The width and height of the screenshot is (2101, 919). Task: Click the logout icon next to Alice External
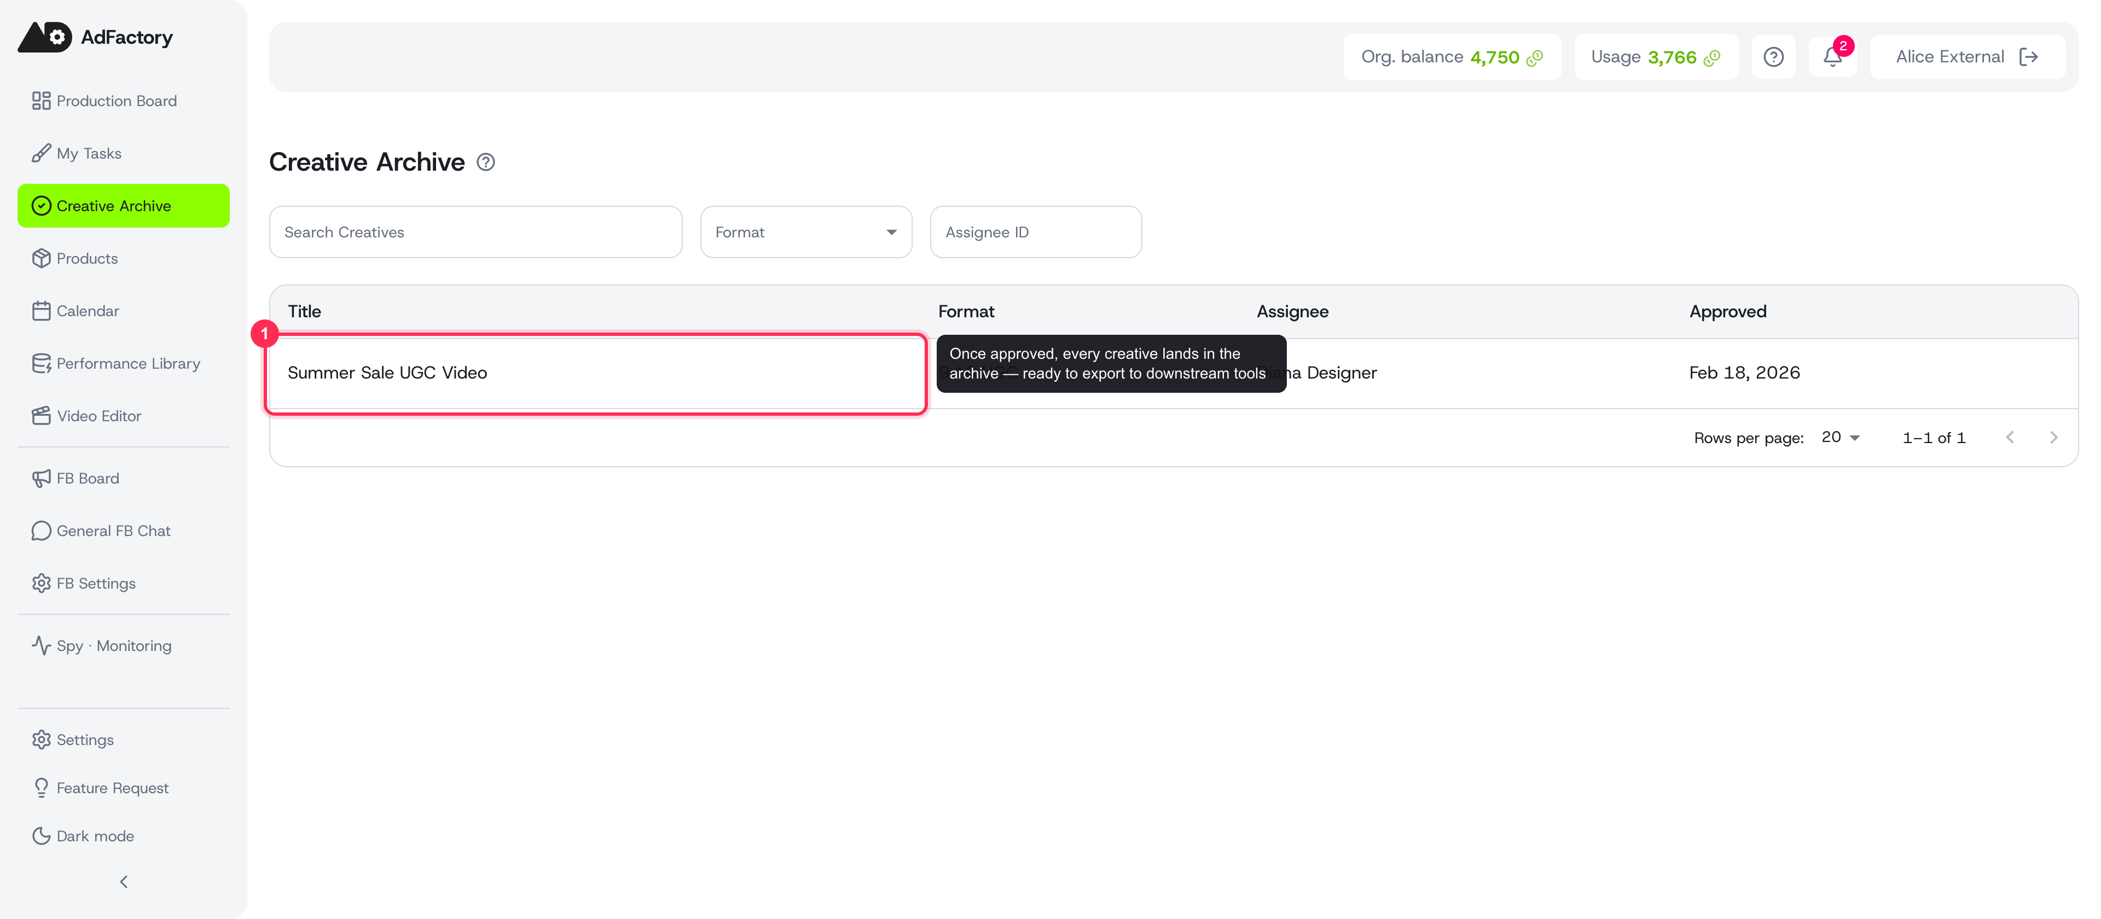click(2028, 57)
